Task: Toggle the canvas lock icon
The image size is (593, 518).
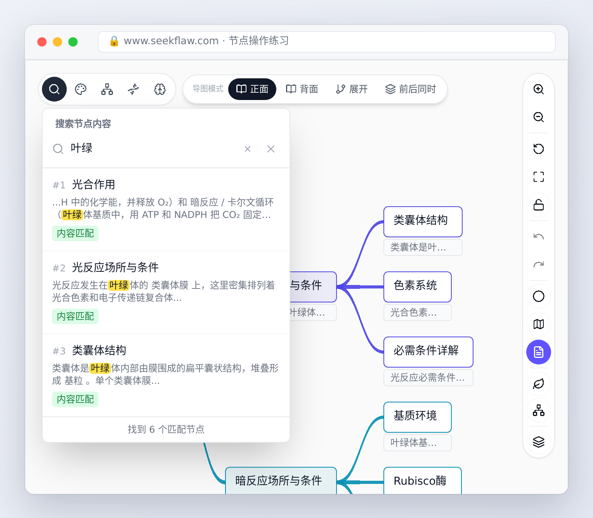Action: (539, 205)
